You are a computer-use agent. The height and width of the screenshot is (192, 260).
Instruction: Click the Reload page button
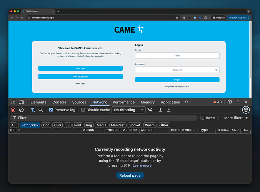[130, 175]
